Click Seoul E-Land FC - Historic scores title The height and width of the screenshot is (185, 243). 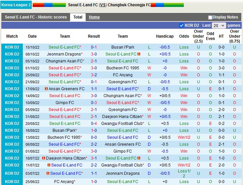(x=36, y=17)
